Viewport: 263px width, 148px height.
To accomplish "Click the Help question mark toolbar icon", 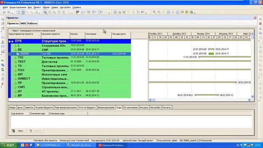I will click(x=191, y=12).
